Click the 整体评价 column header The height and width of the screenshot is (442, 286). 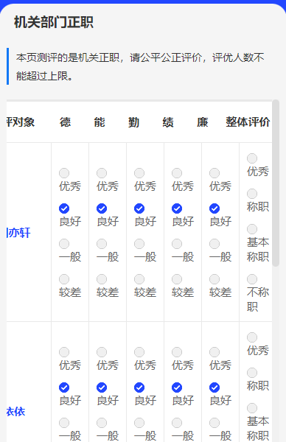248,122
